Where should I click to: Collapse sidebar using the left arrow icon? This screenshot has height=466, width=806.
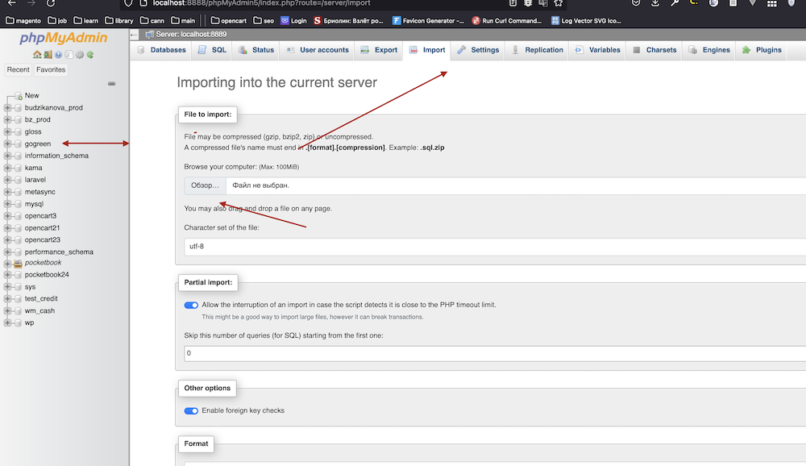click(x=135, y=34)
